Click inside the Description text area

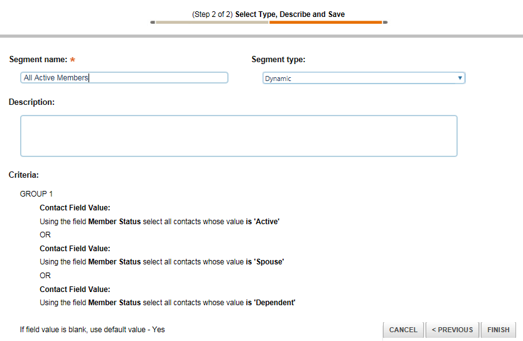(x=239, y=136)
